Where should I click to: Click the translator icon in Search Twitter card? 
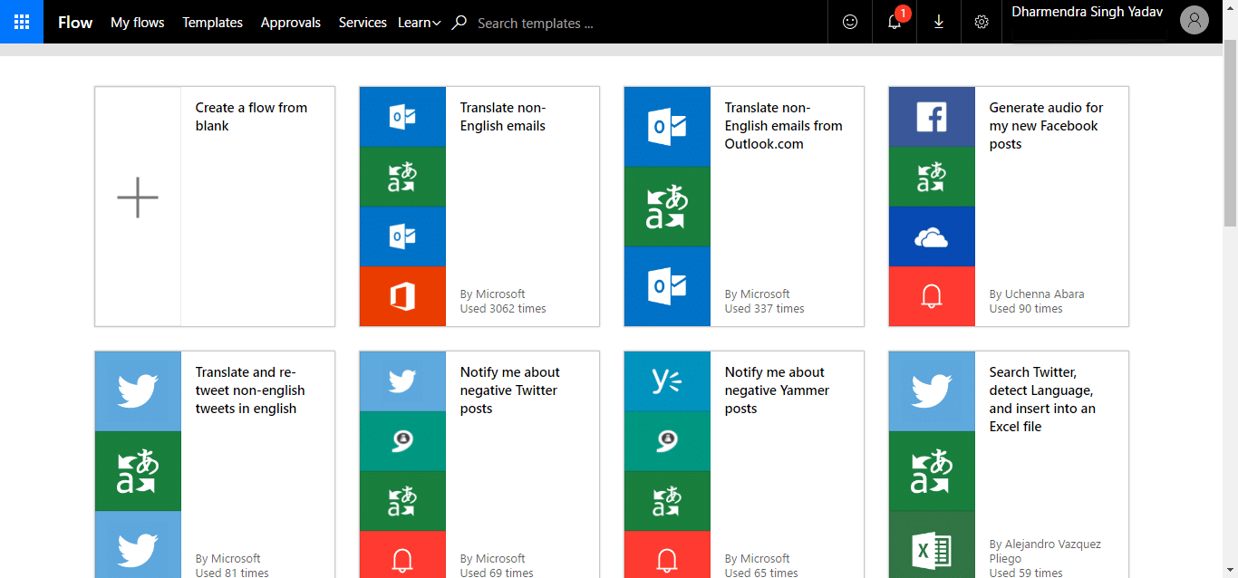point(932,471)
